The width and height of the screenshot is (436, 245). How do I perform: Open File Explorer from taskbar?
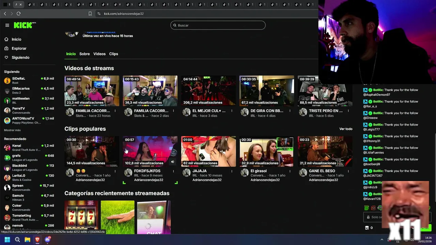coord(27,240)
